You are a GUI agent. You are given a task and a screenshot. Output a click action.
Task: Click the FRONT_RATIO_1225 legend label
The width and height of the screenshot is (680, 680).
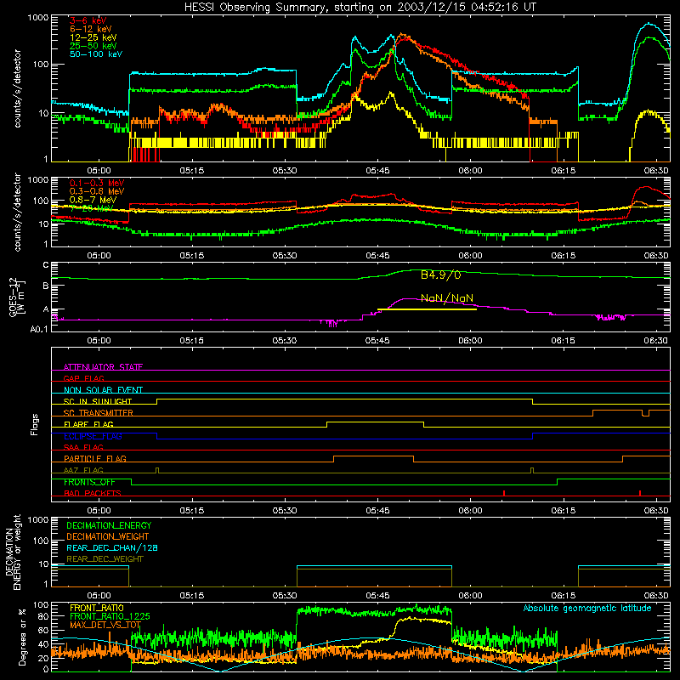tap(110, 616)
